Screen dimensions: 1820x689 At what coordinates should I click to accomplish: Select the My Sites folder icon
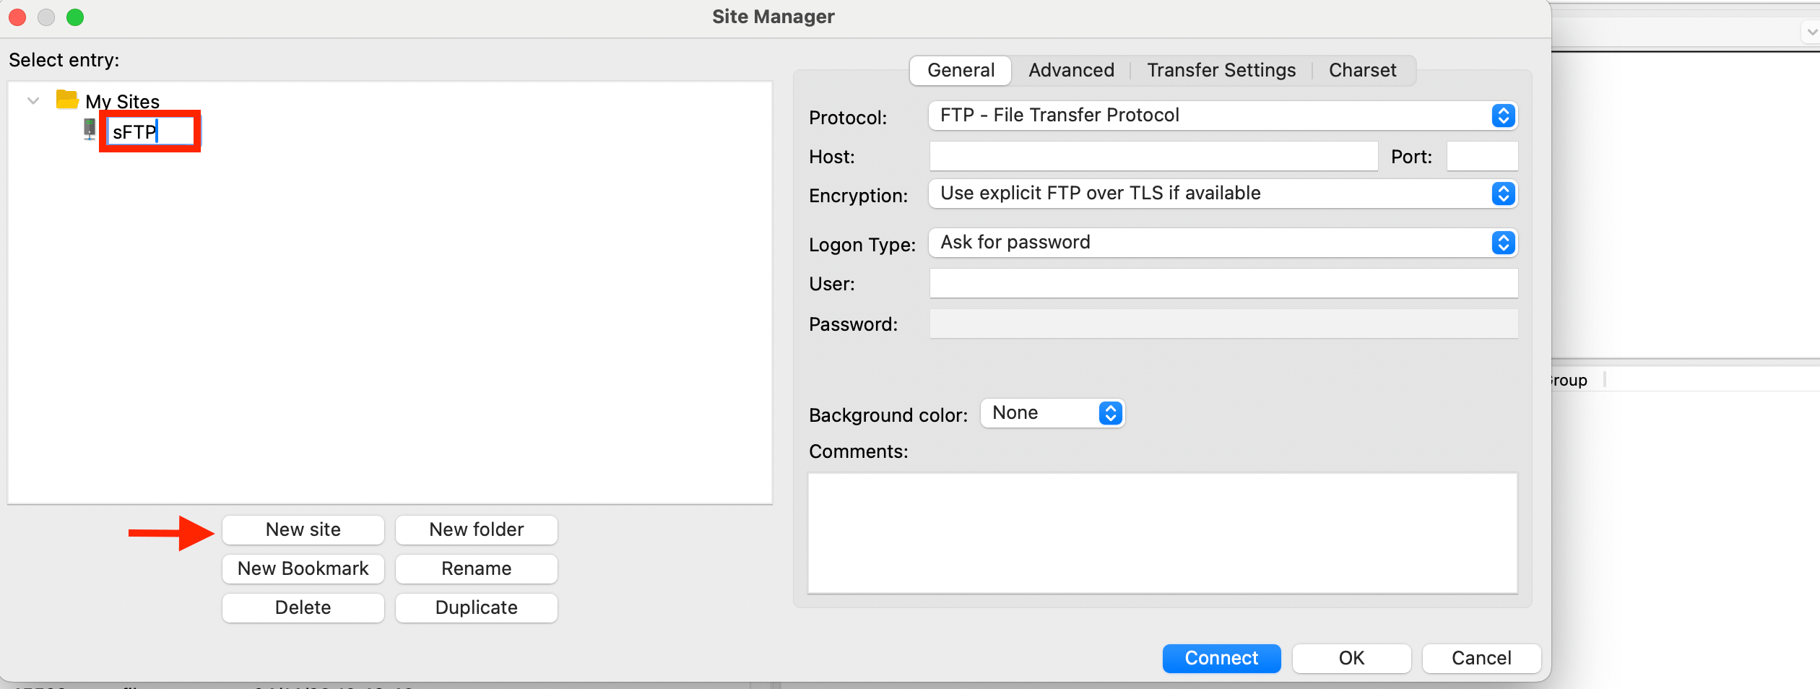(67, 100)
